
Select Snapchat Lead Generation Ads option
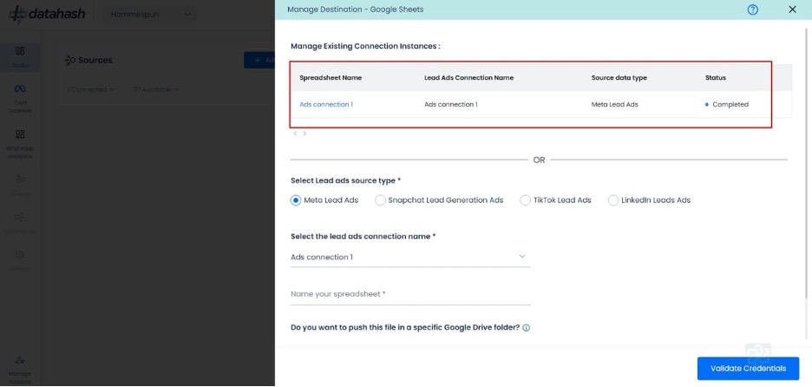pyautogui.click(x=380, y=200)
